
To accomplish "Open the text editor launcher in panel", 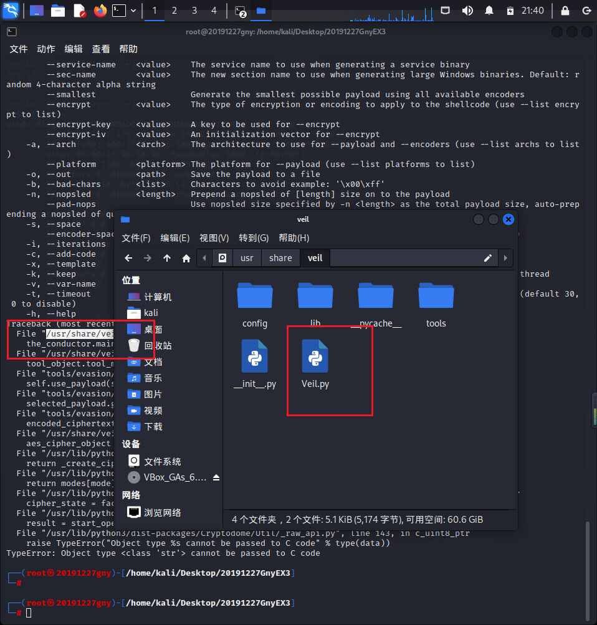I will (x=80, y=11).
